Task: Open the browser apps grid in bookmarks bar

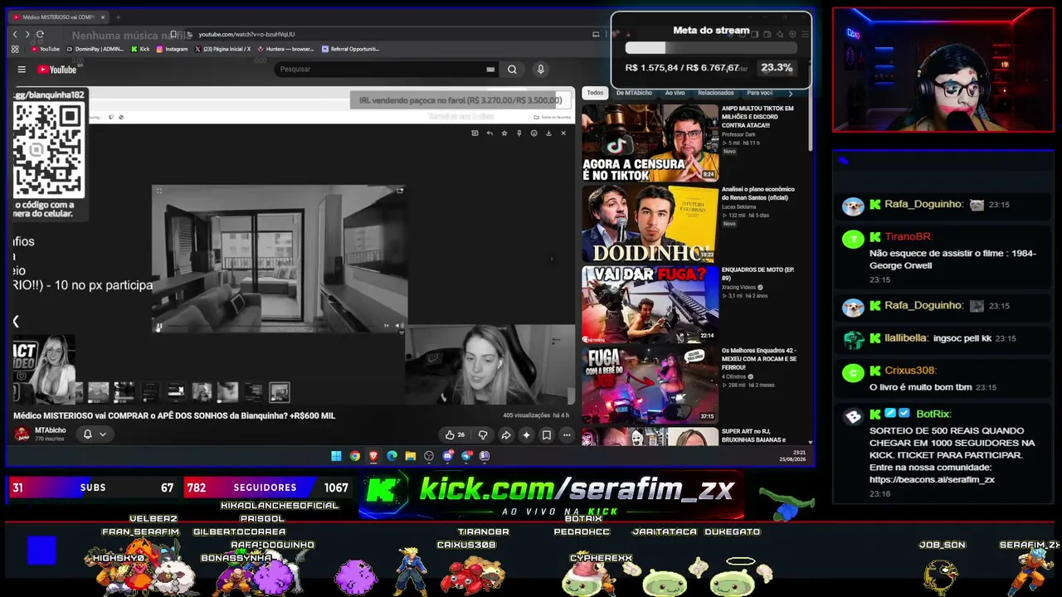Action: coord(15,49)
